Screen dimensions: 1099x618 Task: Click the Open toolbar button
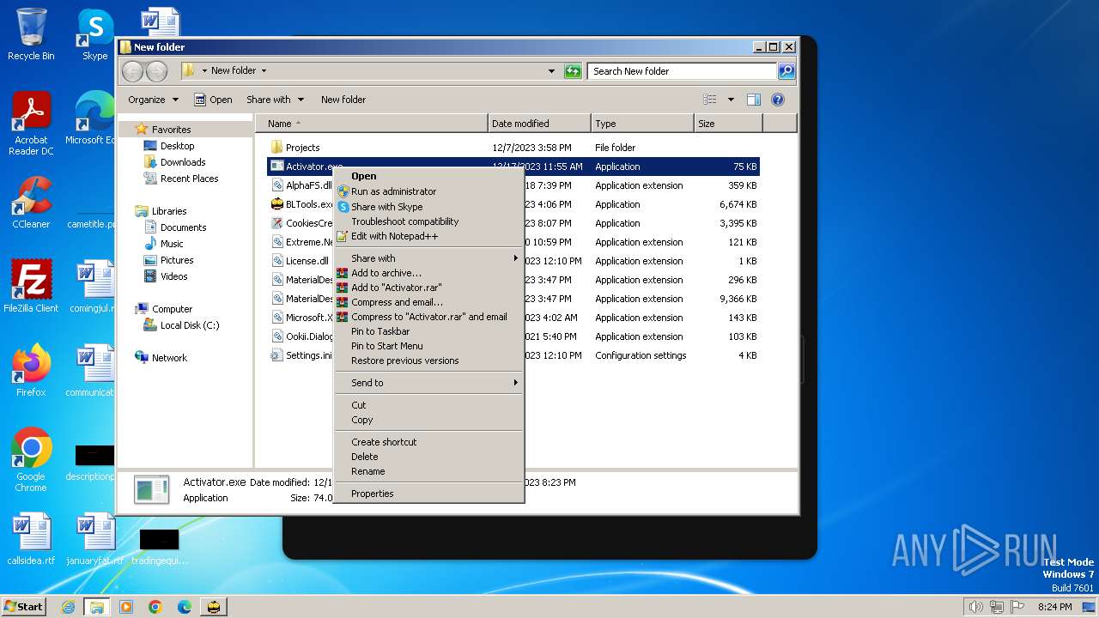click(213, 100)
